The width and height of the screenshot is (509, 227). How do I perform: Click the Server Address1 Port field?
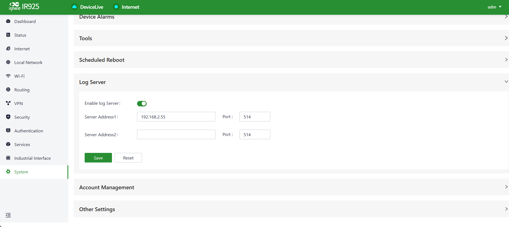(255, 117)
